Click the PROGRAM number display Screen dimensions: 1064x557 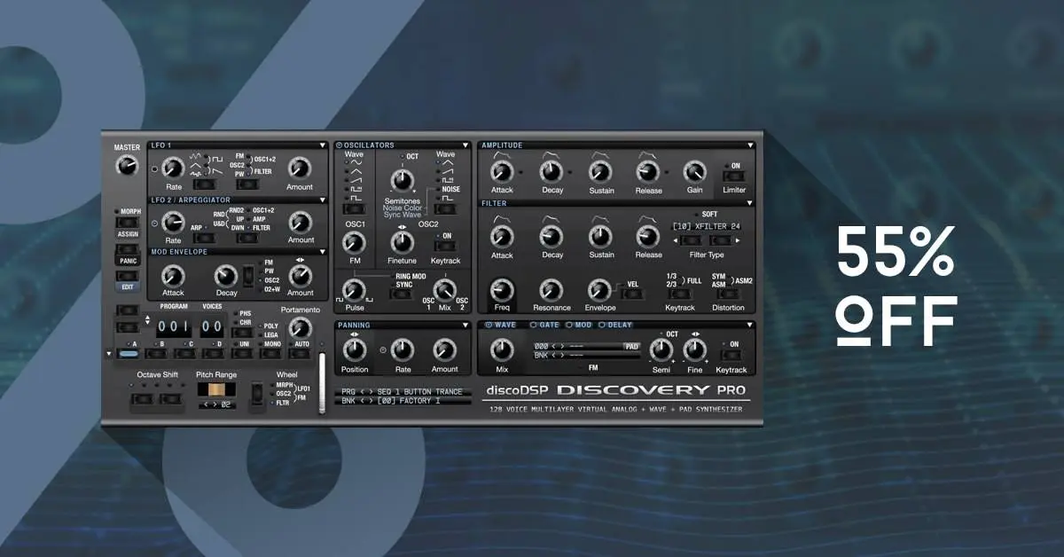(x=173, y=326)
